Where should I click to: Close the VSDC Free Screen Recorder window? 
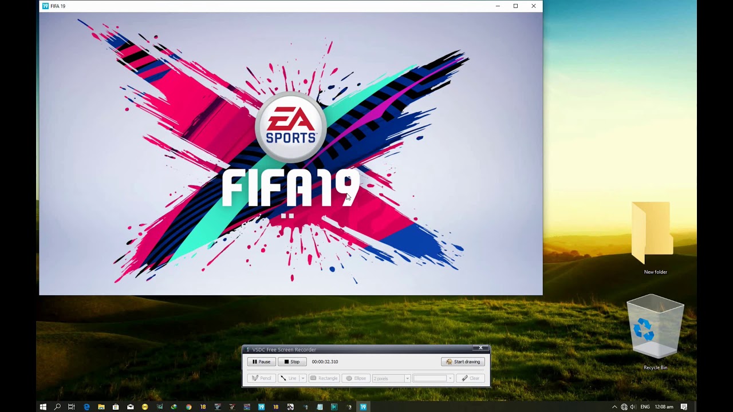pos(481,348)
